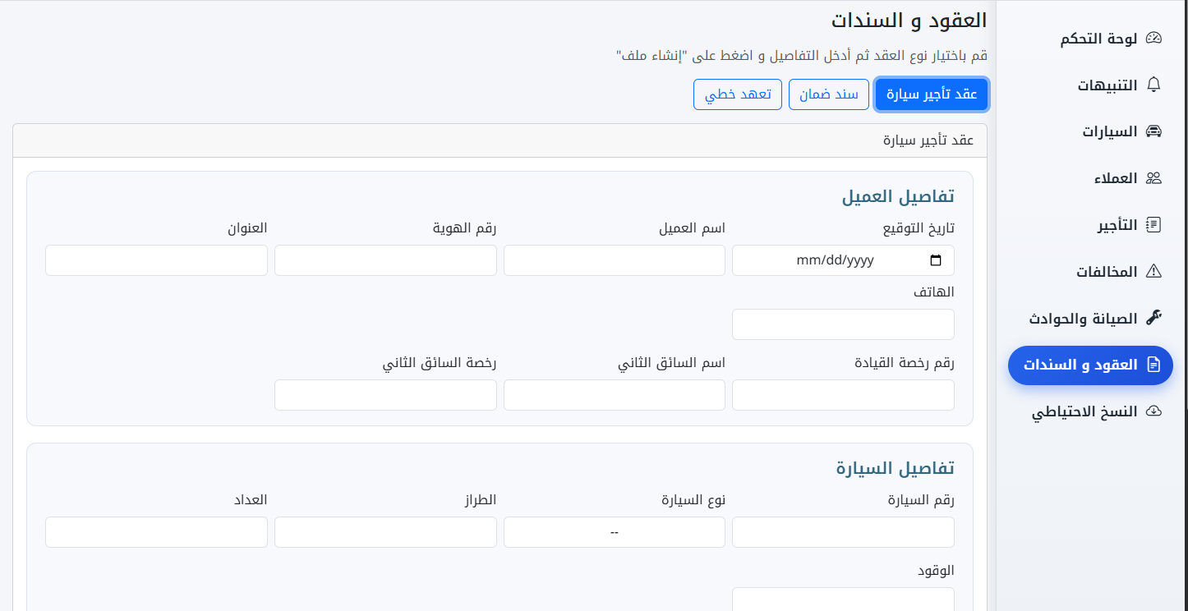Click the رقم السيارة input field

click(843, 532)
